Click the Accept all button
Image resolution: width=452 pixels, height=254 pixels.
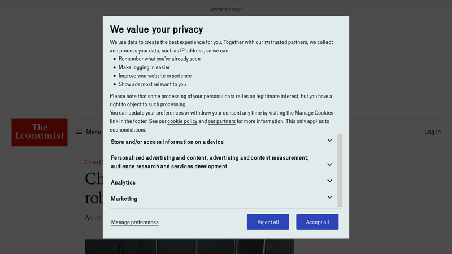click(x=318, y=222)
